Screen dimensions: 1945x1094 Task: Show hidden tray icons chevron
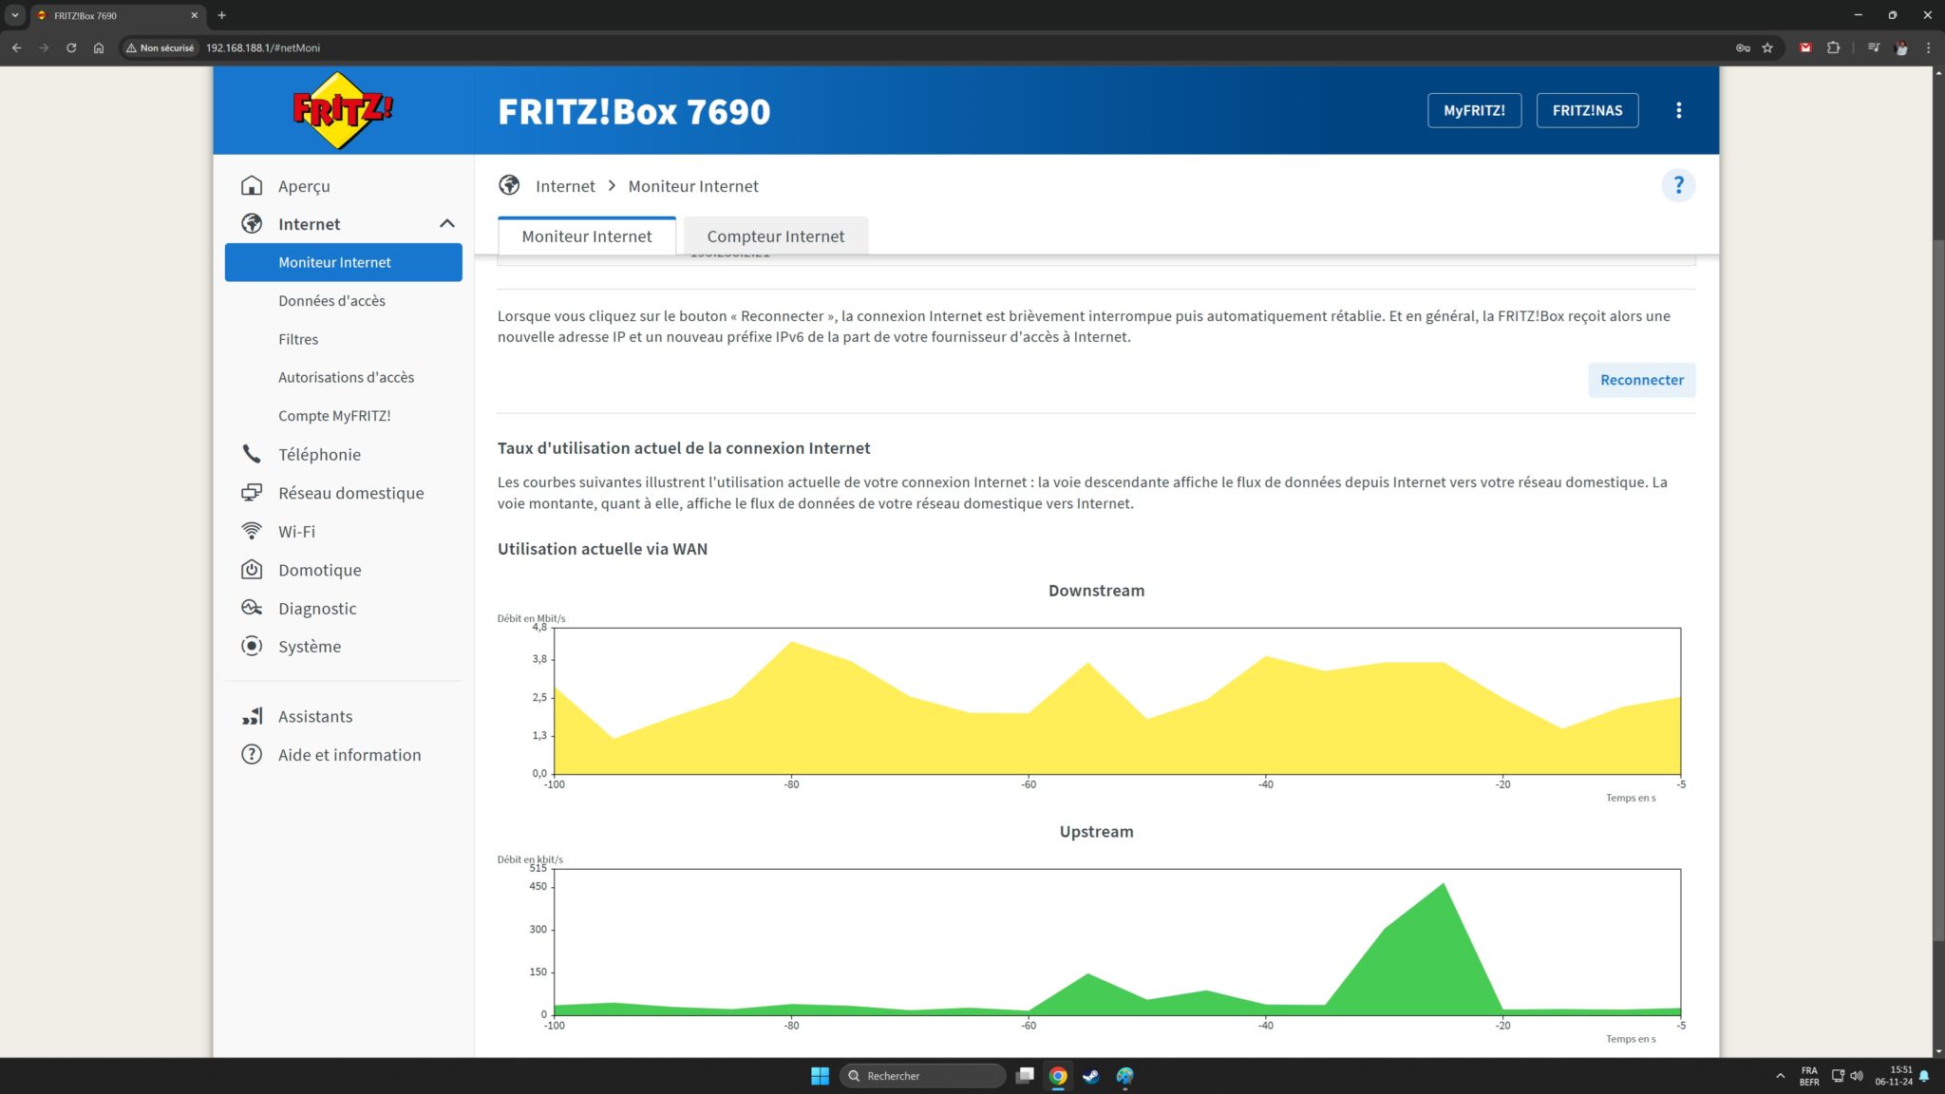point(1780,1075)
